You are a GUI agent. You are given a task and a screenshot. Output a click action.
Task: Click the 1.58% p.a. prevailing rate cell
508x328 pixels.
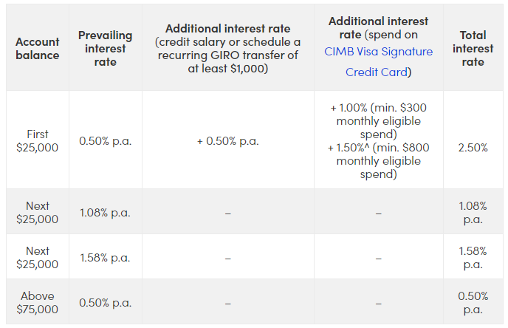point(106,258)
